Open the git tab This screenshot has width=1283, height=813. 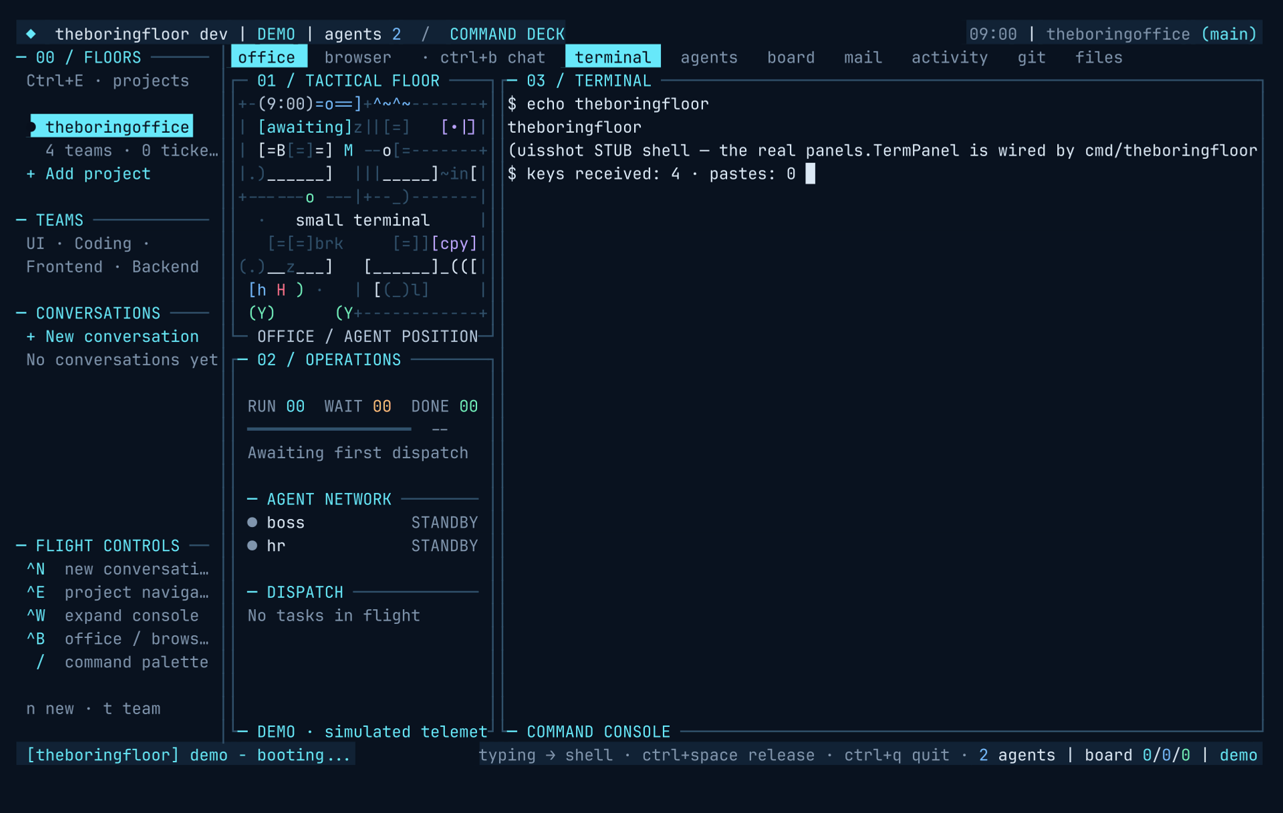[x=1031, y=57]
